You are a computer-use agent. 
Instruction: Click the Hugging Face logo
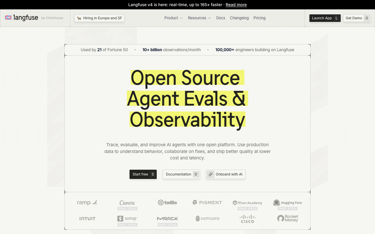coord(287,203)
